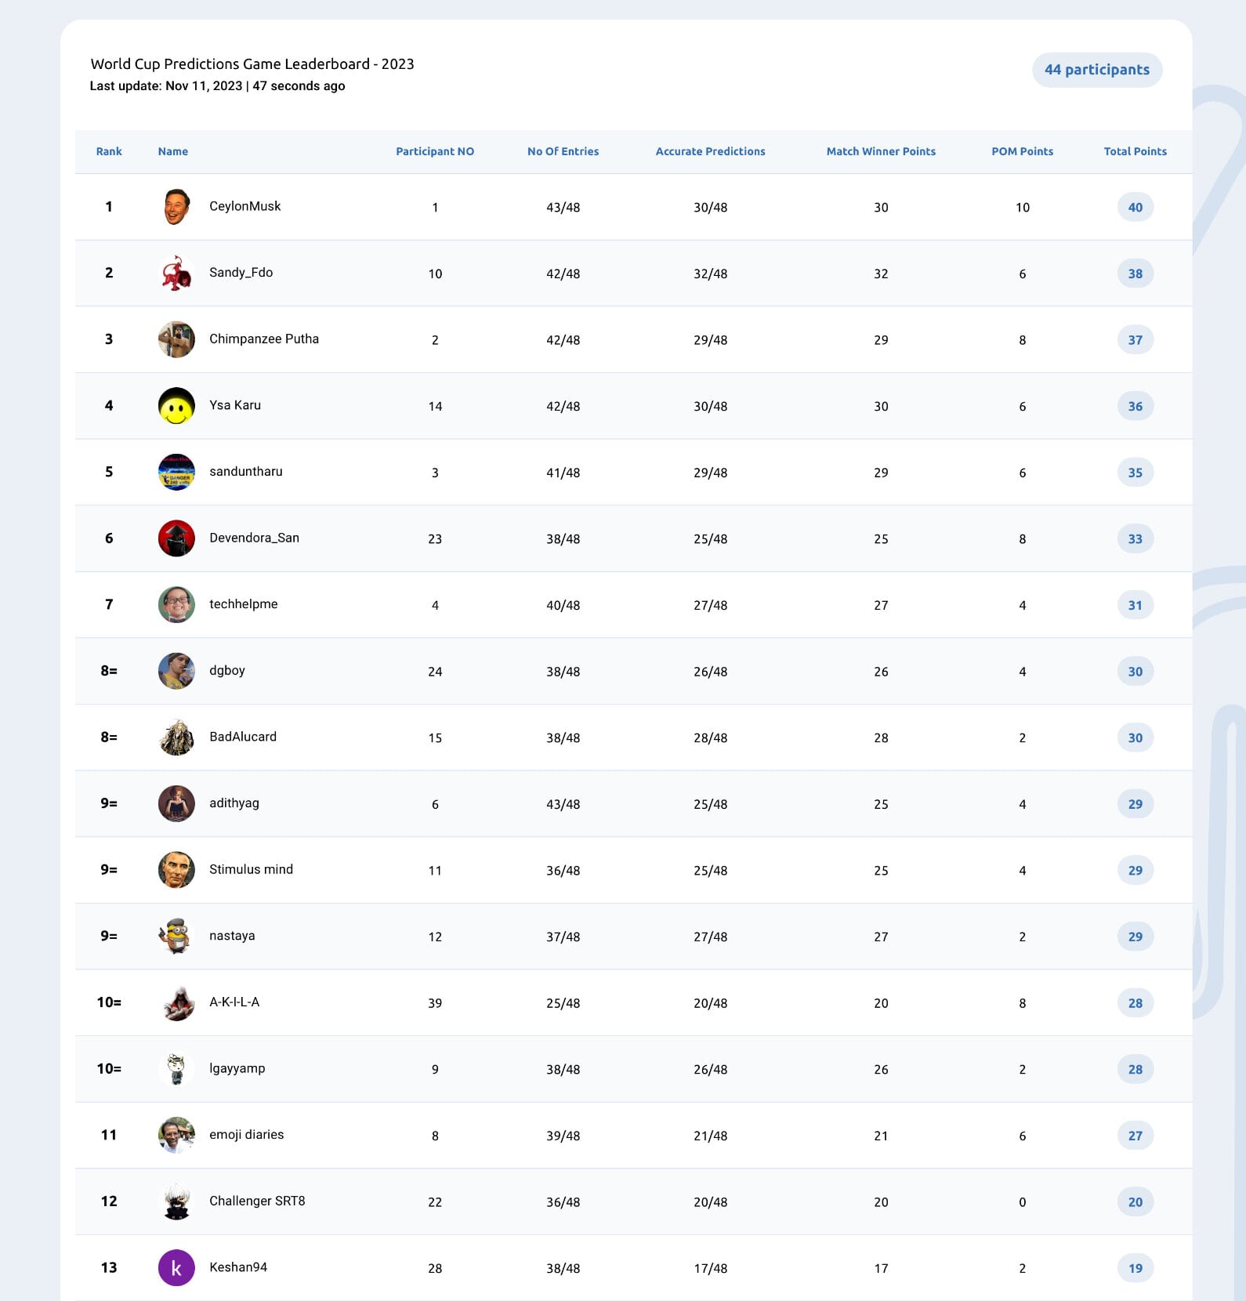Select A-K-I-L-A's assassin avatar
Viewport: 1246px width, 1301px height.
(176, 1003)
